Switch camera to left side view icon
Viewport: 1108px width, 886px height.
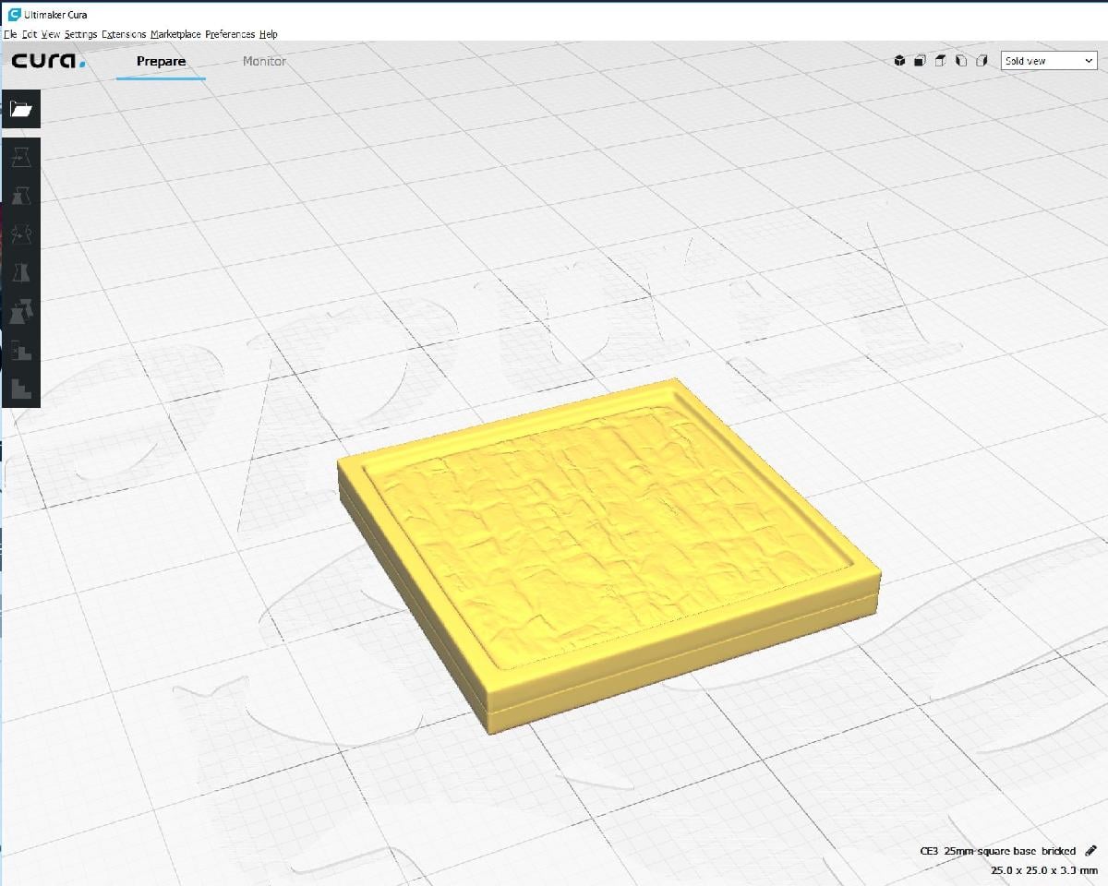[960, 61]
